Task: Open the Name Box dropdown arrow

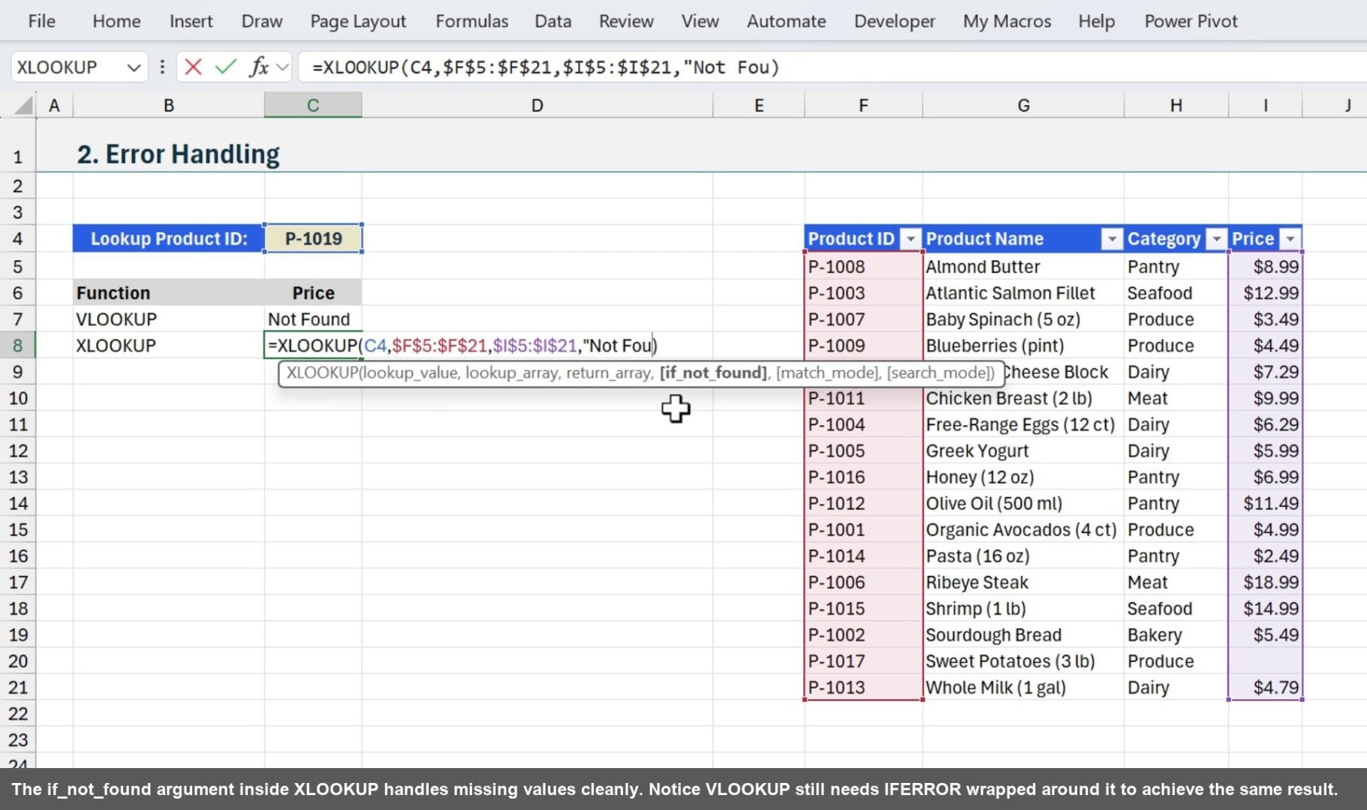Action: point(133,67)
